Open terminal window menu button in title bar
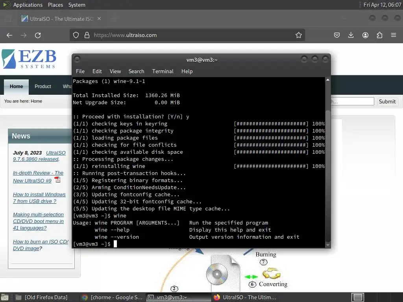Image resolution: width=403 pixels, height=302 pixels. coord(77,59)
